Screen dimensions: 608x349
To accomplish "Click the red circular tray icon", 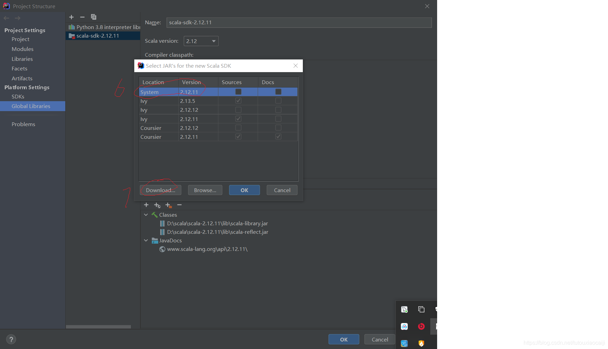I will coord(421,326).
